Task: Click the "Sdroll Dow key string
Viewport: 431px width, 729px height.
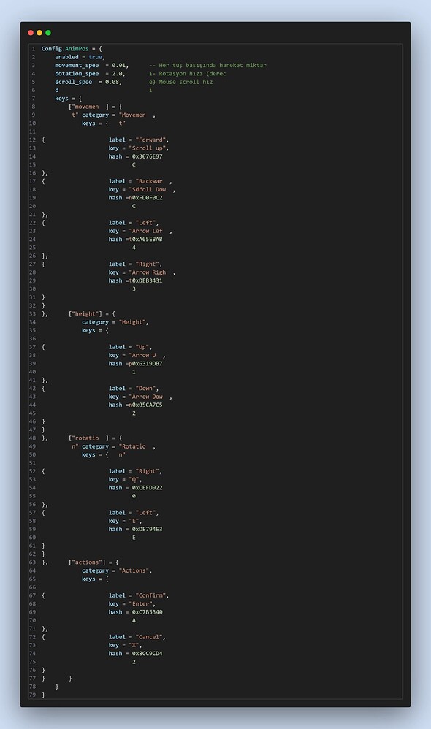Action: click(x=148, y=189)
